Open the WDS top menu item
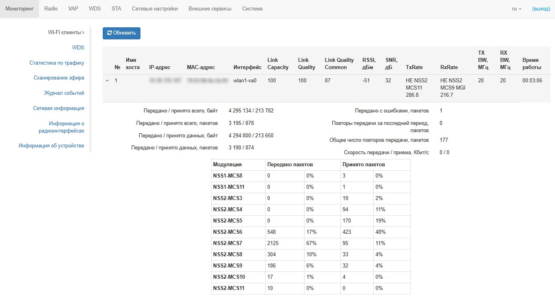 95,9
